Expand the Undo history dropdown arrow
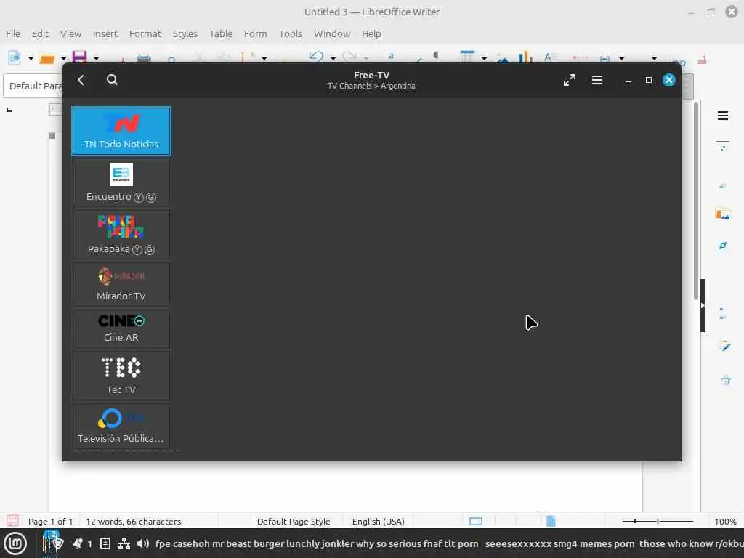 (x=333, y=58)
